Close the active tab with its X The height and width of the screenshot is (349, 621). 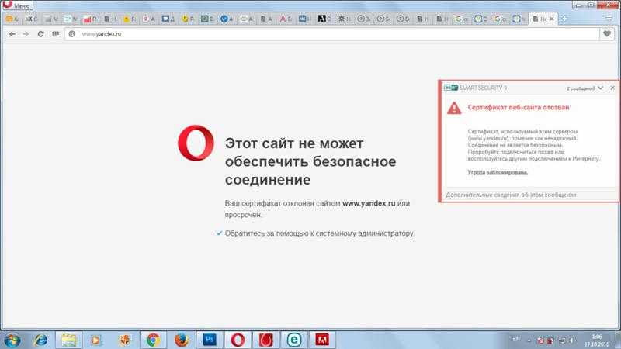(552, 19)
